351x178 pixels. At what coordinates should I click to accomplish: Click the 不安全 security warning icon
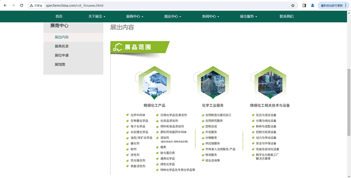click(x=36, y=6)
